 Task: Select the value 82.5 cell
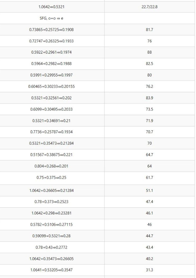pyautogui.click(x=150, y=64)
